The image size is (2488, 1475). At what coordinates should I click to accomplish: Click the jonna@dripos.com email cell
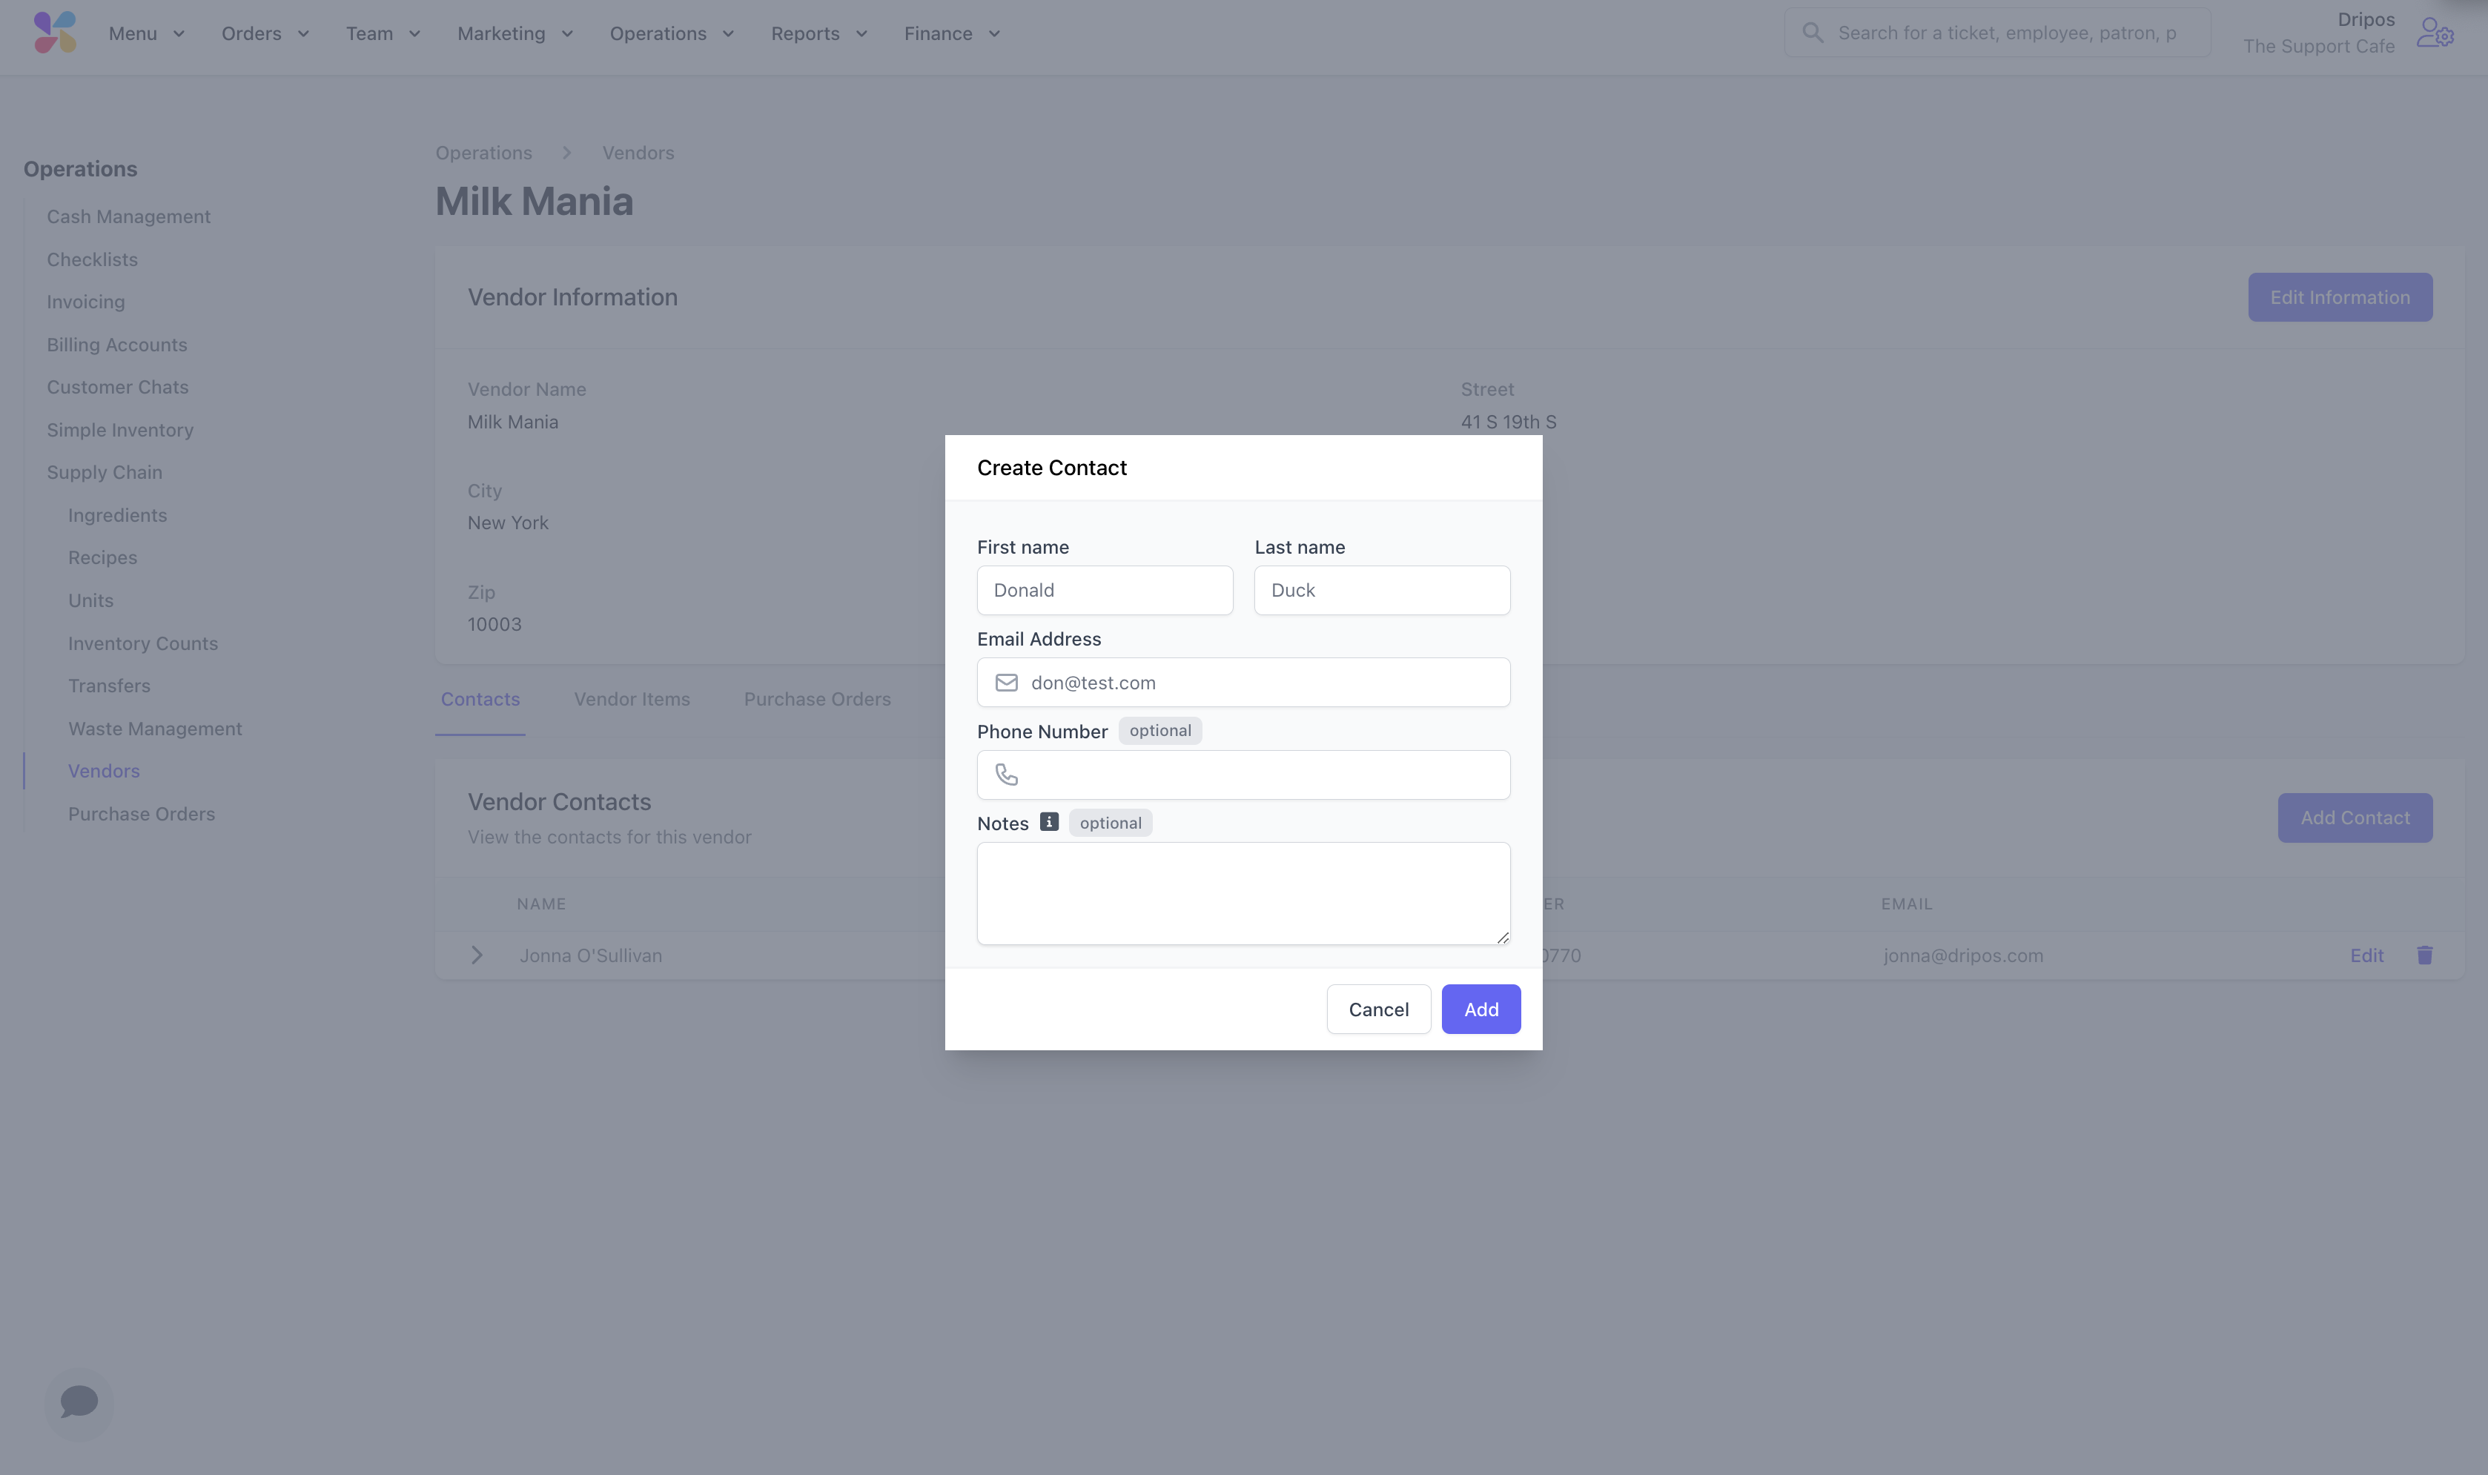[1963, 955]
